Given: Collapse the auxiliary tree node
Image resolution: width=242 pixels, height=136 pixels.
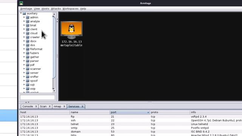Looking at the screenshot, I should coord(21,13).
